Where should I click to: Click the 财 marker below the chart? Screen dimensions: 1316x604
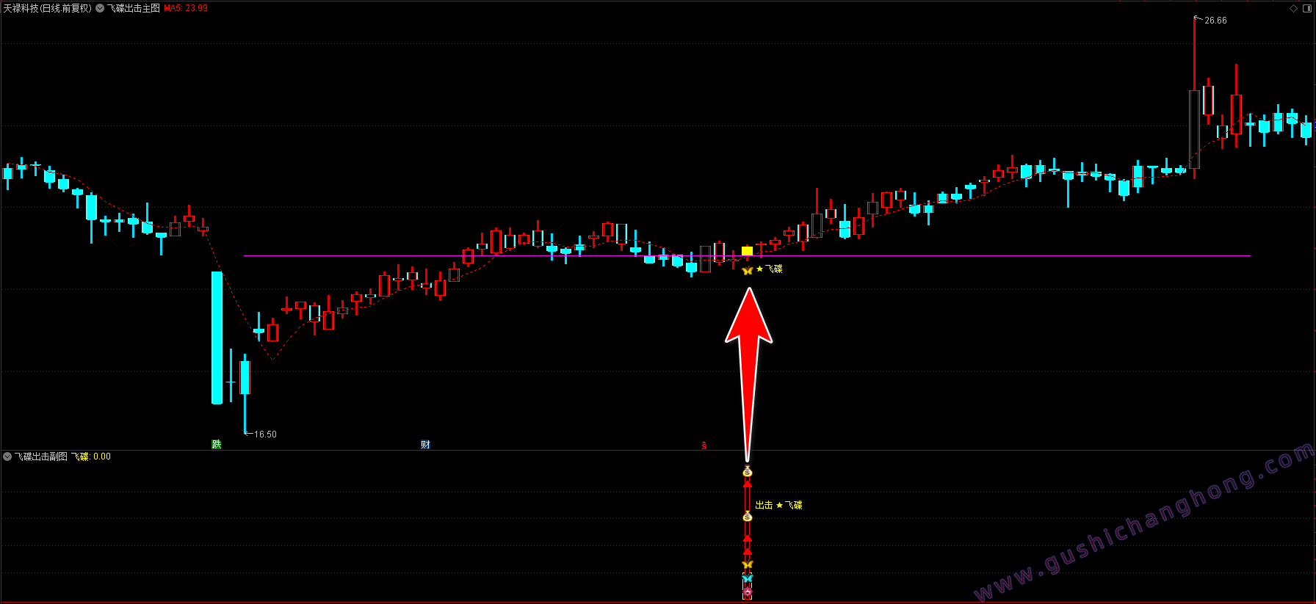pyautogui.click(x=425, y=444)
